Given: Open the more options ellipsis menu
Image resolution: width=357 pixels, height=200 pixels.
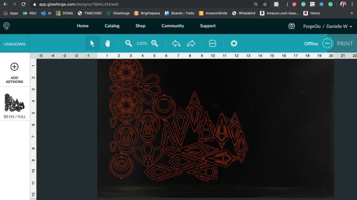Looking at the screenshot, I should [x=212, y=43].
